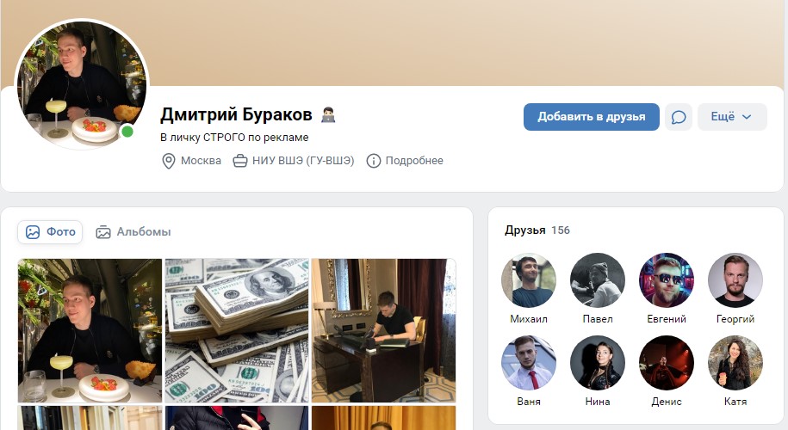The width and height of the screenshot is (788, 430).
Task: Open friend Георгий's profile avatar
Action: pos(735,280)
